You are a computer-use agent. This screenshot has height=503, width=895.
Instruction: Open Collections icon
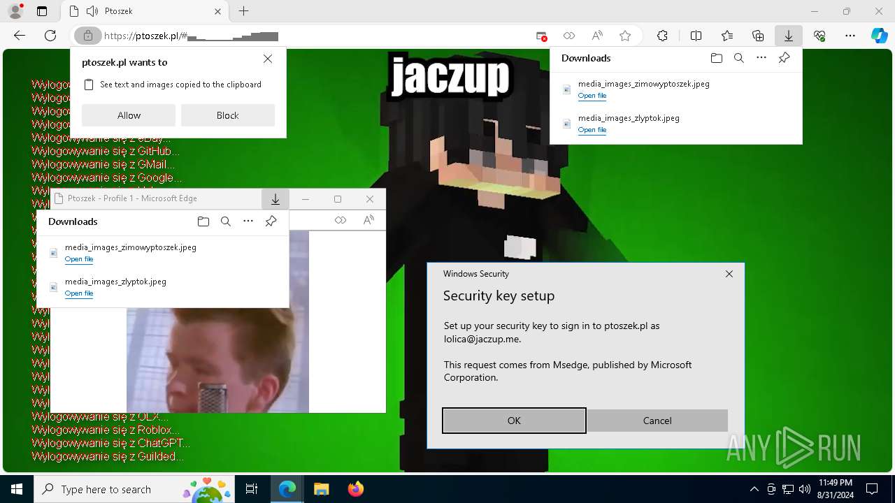(x=758, y=36)
